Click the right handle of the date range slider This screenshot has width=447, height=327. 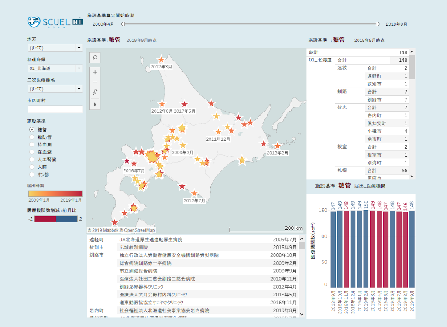[378, 24]
